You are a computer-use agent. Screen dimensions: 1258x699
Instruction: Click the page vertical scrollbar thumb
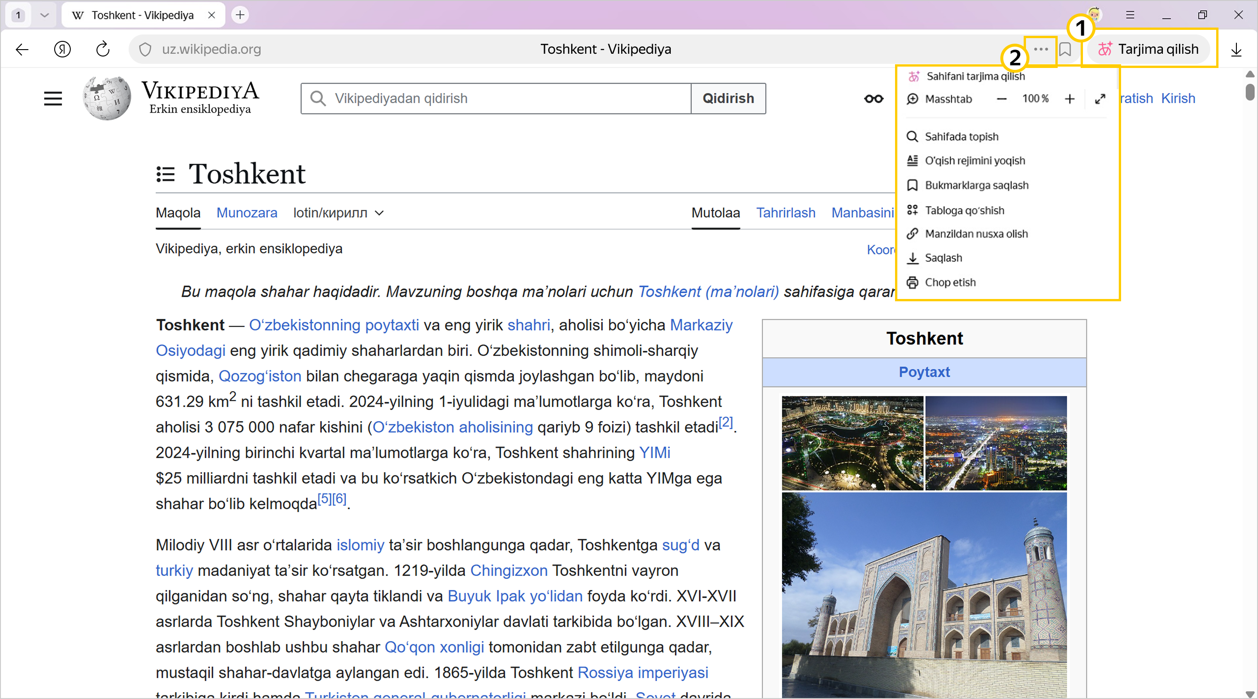point(1250,92)
